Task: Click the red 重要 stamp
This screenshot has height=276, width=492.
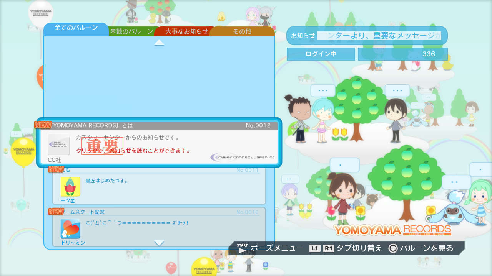Action: pos(102,146)
